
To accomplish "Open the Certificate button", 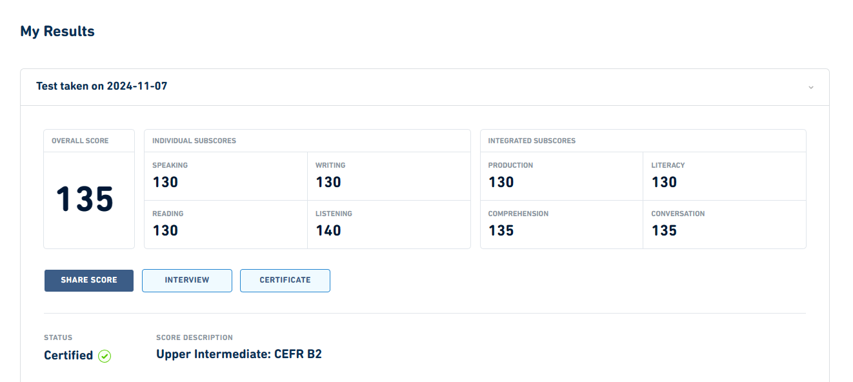I will 285,281.
